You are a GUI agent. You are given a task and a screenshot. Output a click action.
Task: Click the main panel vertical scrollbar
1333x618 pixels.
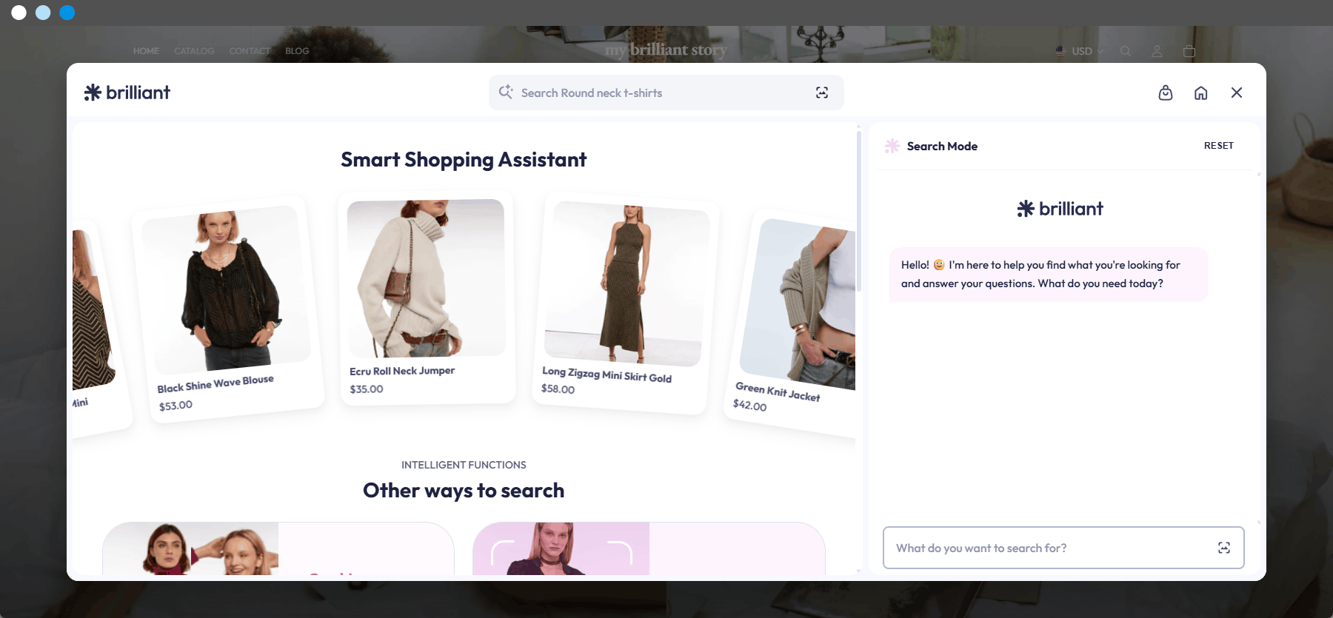859,211
